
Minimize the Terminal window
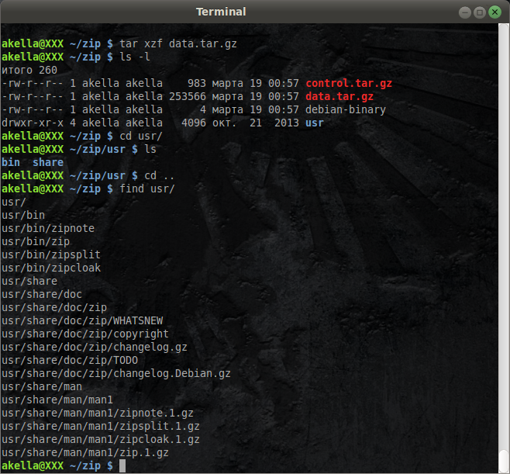coord(465,12)
